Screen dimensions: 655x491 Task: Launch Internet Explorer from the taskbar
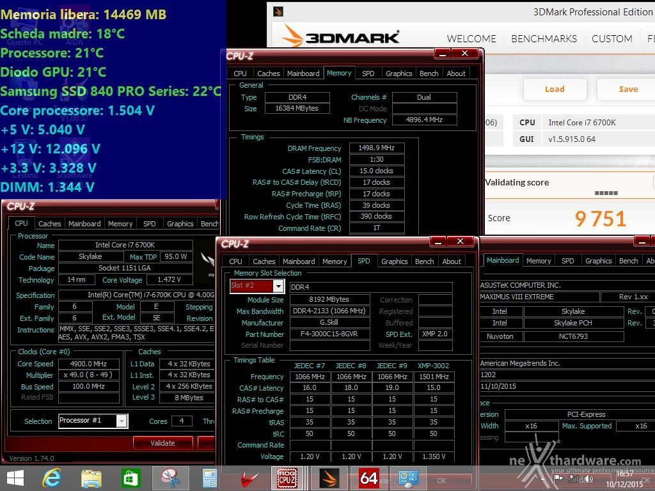52,478
